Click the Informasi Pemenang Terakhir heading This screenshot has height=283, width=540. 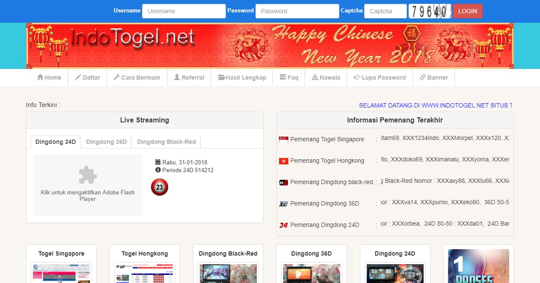pyautogui.click(x=395, y=120)
